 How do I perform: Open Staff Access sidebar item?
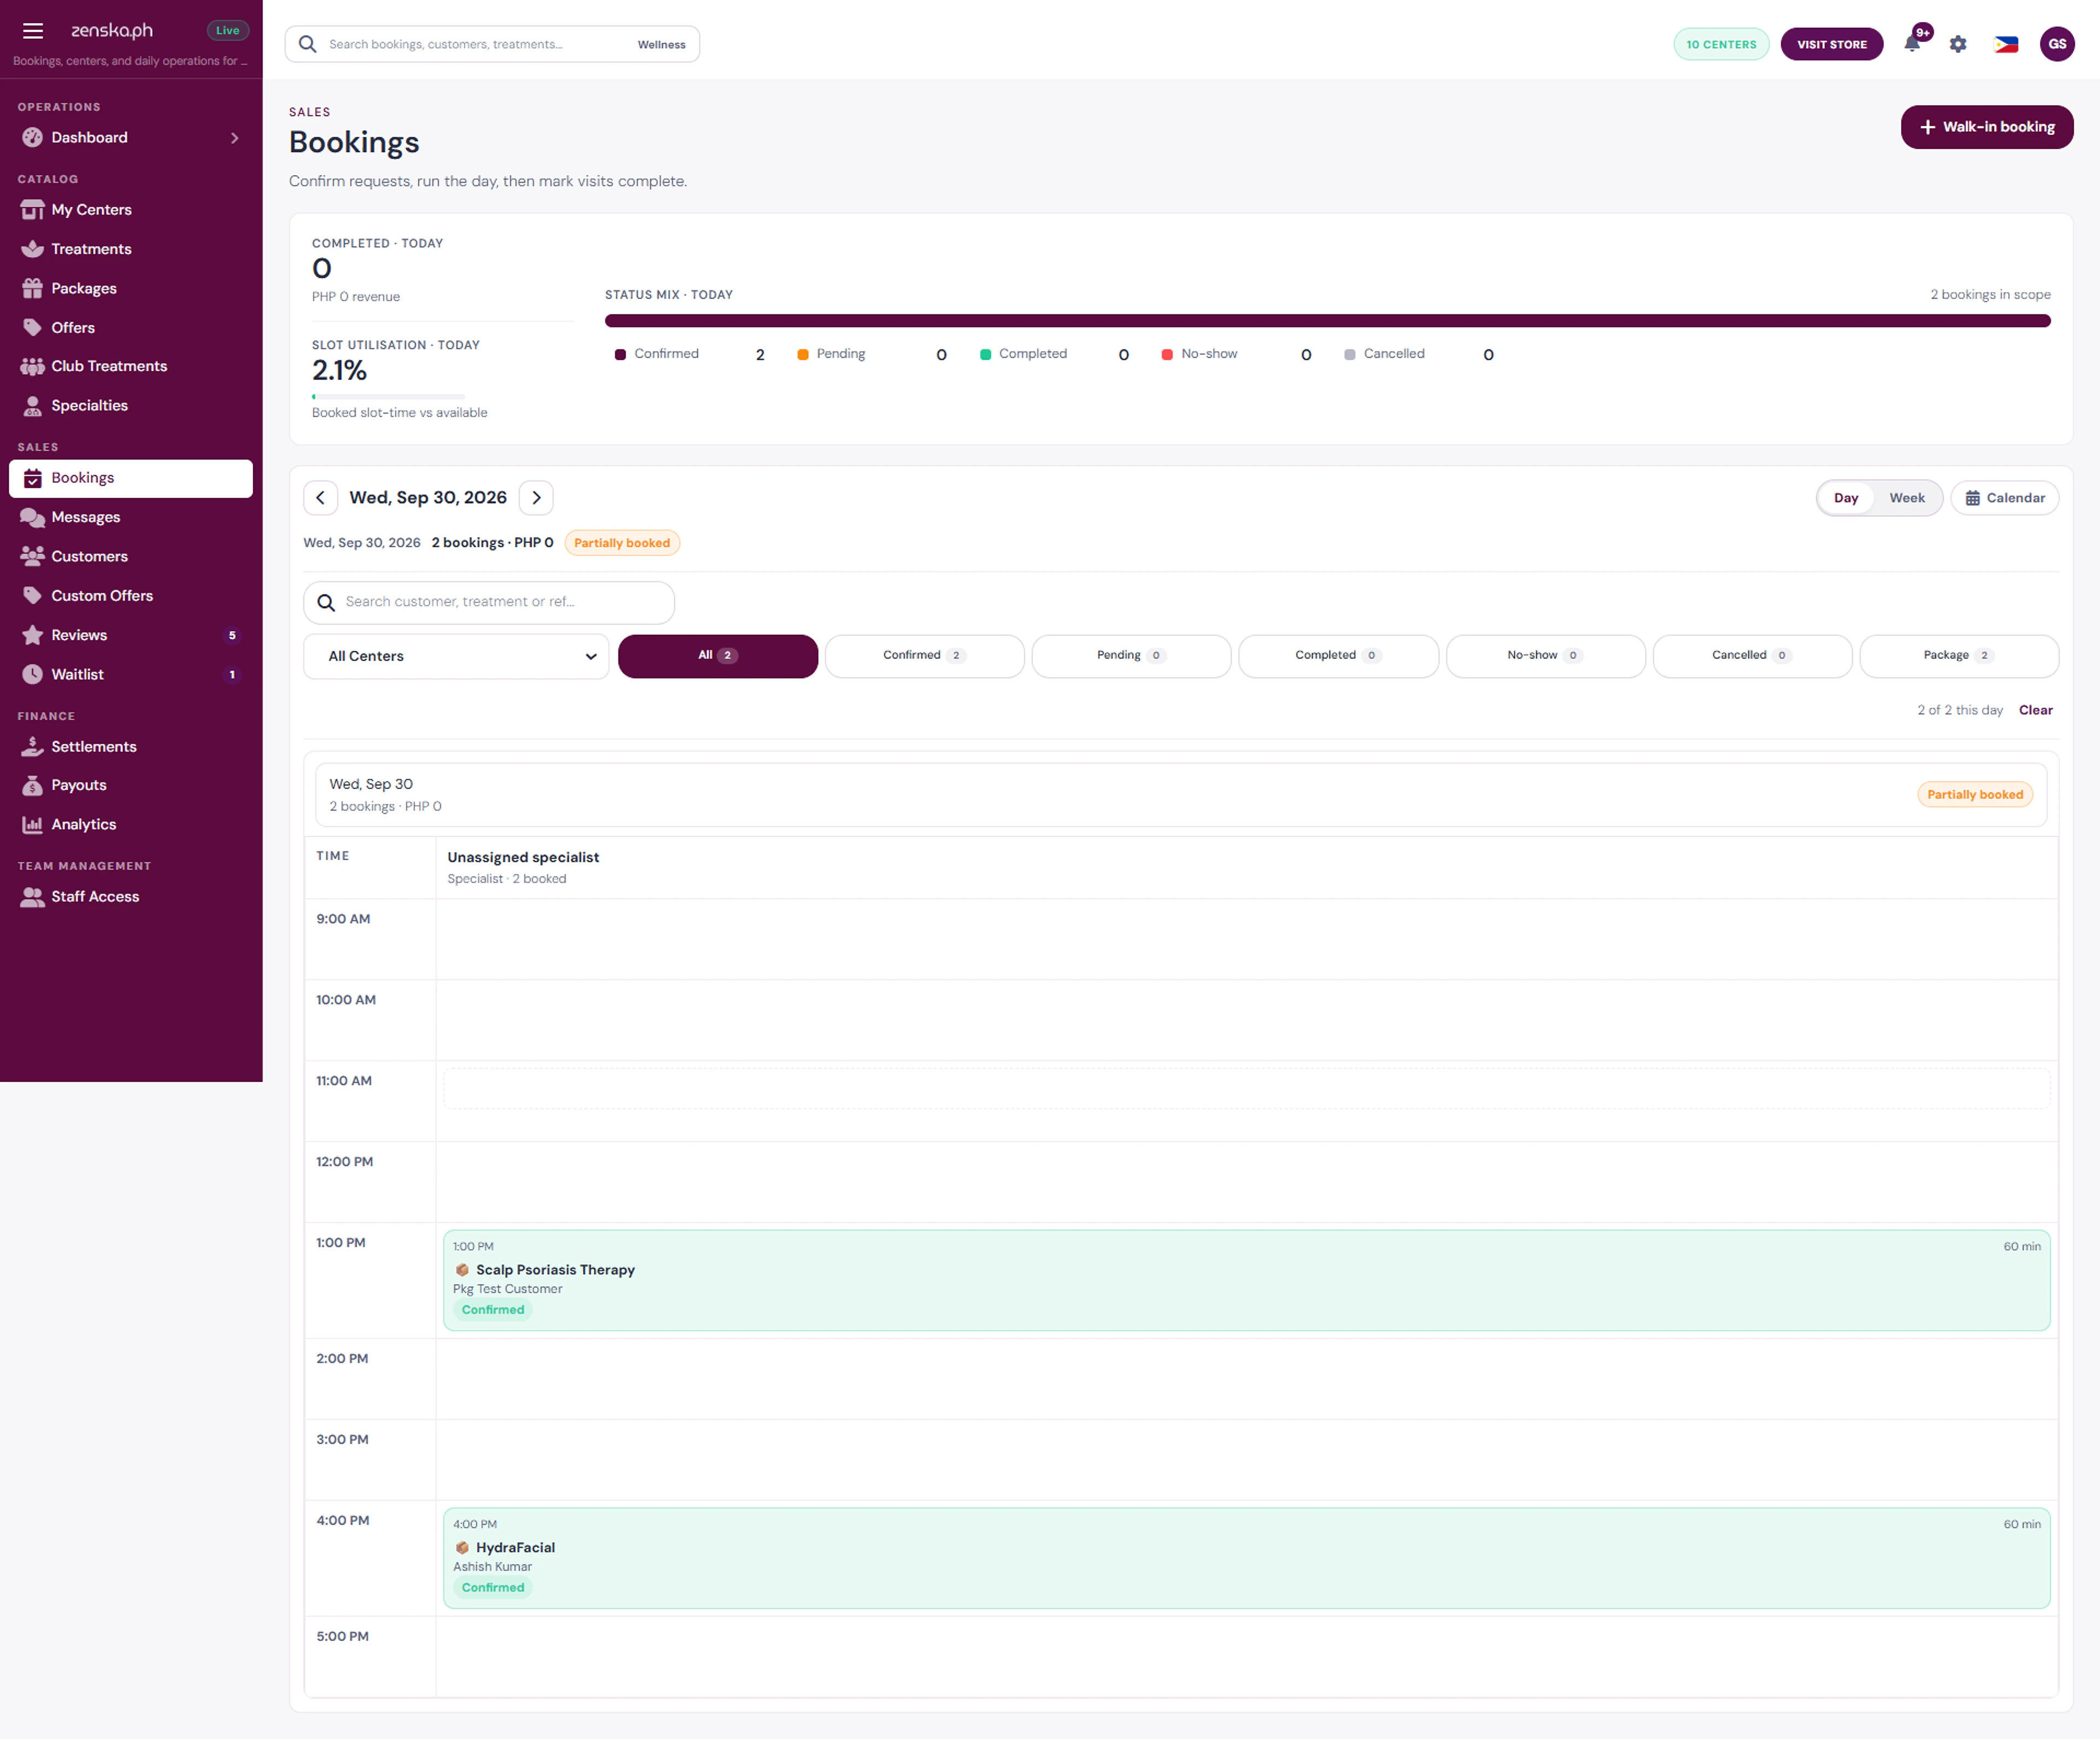click(x=131, y=897)
